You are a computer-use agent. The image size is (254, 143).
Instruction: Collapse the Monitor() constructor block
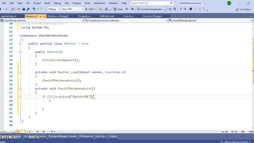click(20, 52)
